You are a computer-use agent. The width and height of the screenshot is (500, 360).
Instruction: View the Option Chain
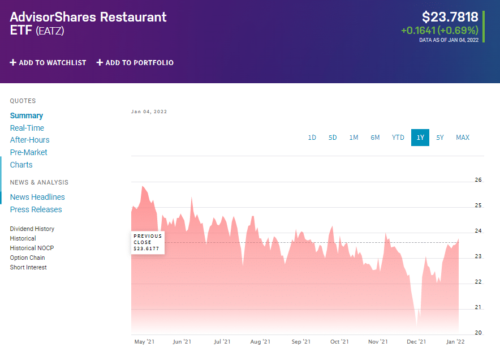[x=27, y=258]
